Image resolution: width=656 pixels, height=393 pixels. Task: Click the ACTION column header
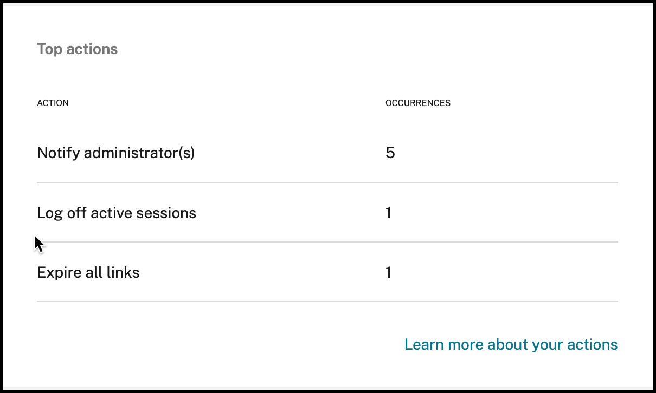[53, 103]
